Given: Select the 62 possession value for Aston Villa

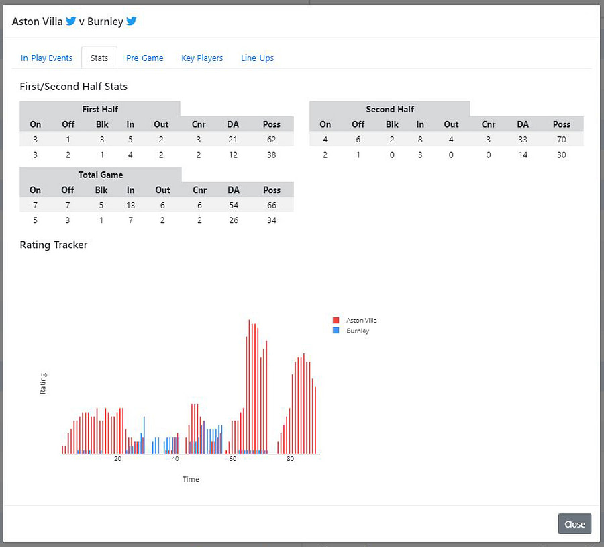Looking at the screenshot, I should click(x=271, y=139).
